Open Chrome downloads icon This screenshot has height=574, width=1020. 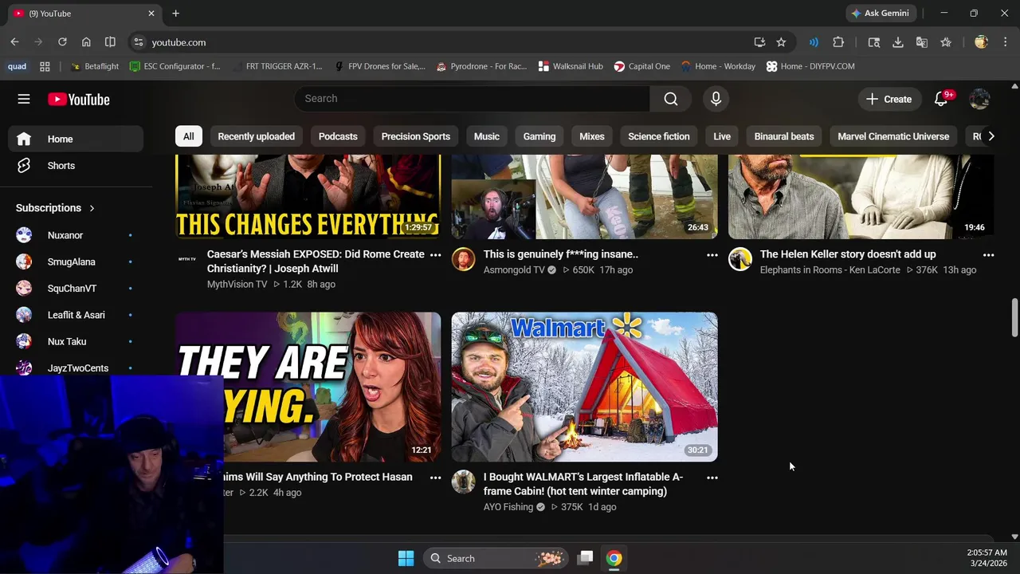(x=897, y=42)
